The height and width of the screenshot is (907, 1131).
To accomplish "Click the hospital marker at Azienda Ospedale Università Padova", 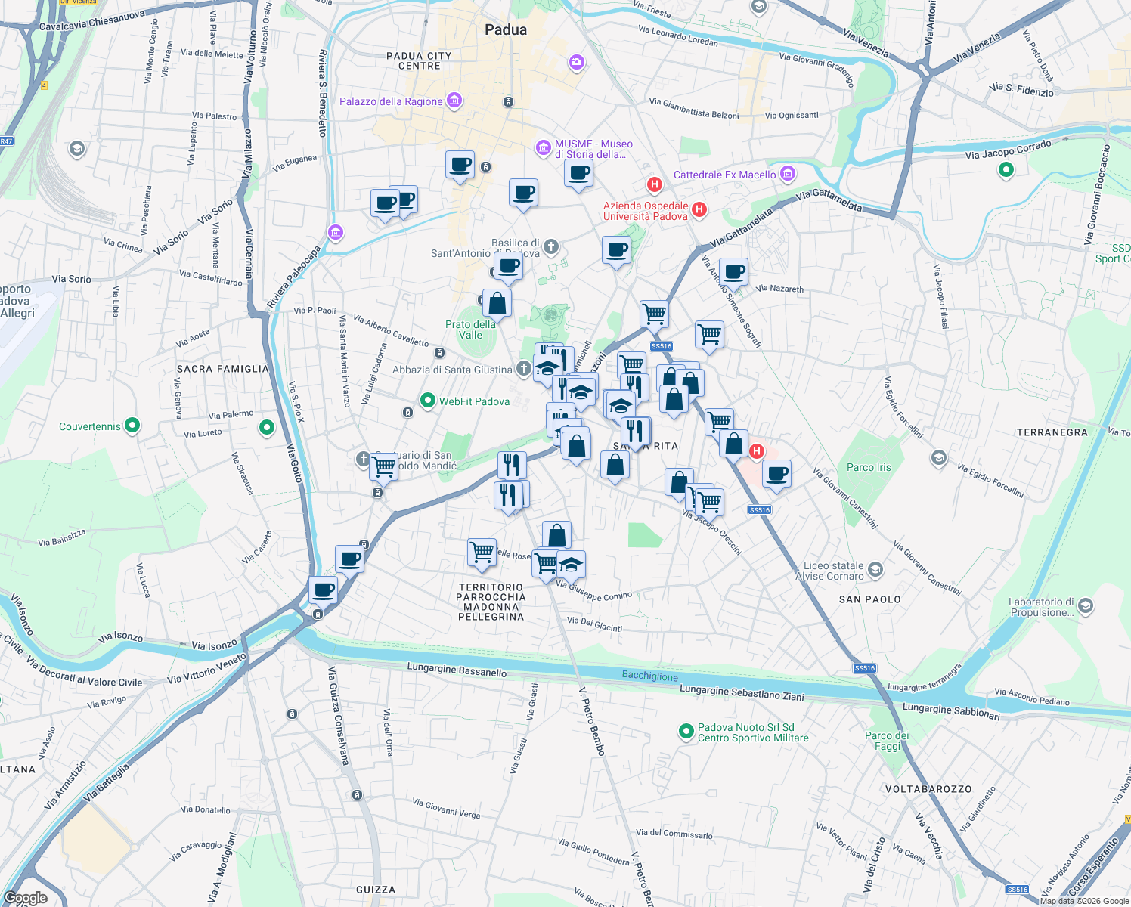I will click(x=699, y=211).
